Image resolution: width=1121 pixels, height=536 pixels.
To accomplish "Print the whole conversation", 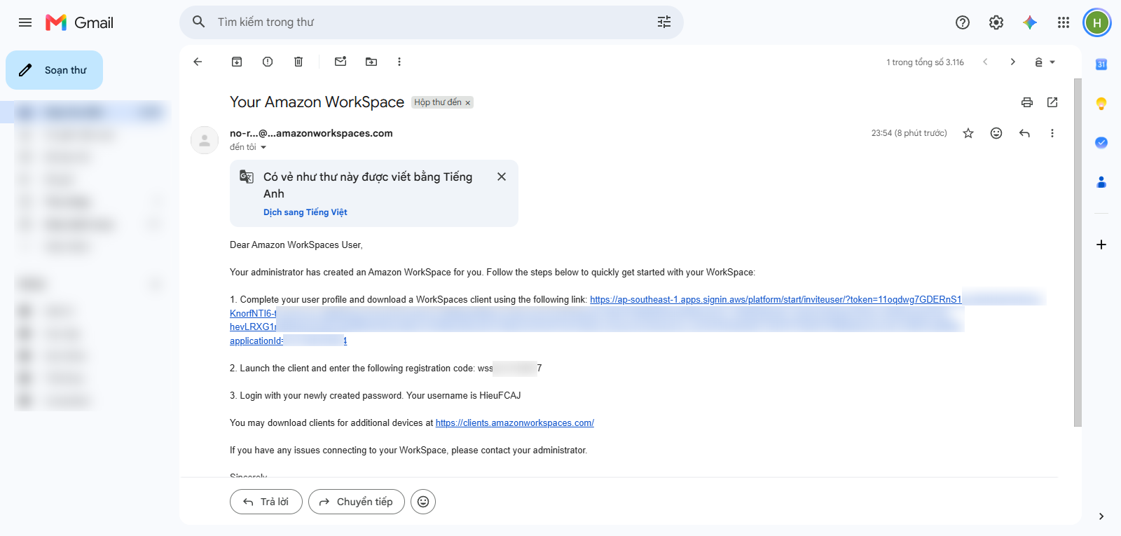I will click(1027, 102).
